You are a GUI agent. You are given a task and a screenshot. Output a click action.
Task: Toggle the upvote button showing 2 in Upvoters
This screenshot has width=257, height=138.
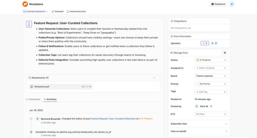[205, 43]
